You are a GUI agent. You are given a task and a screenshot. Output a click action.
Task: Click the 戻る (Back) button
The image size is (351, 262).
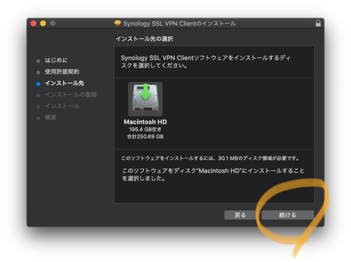240,215
